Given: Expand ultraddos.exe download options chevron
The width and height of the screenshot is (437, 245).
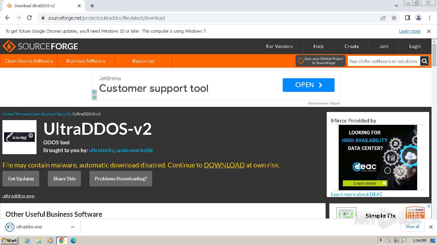Looking at the screenshot, I should click(x=72, y=227).
